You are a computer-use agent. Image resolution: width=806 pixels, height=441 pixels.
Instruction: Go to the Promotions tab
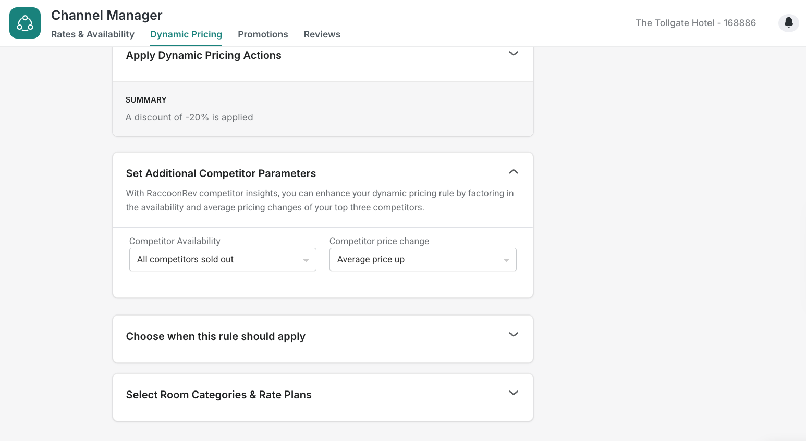263,34
